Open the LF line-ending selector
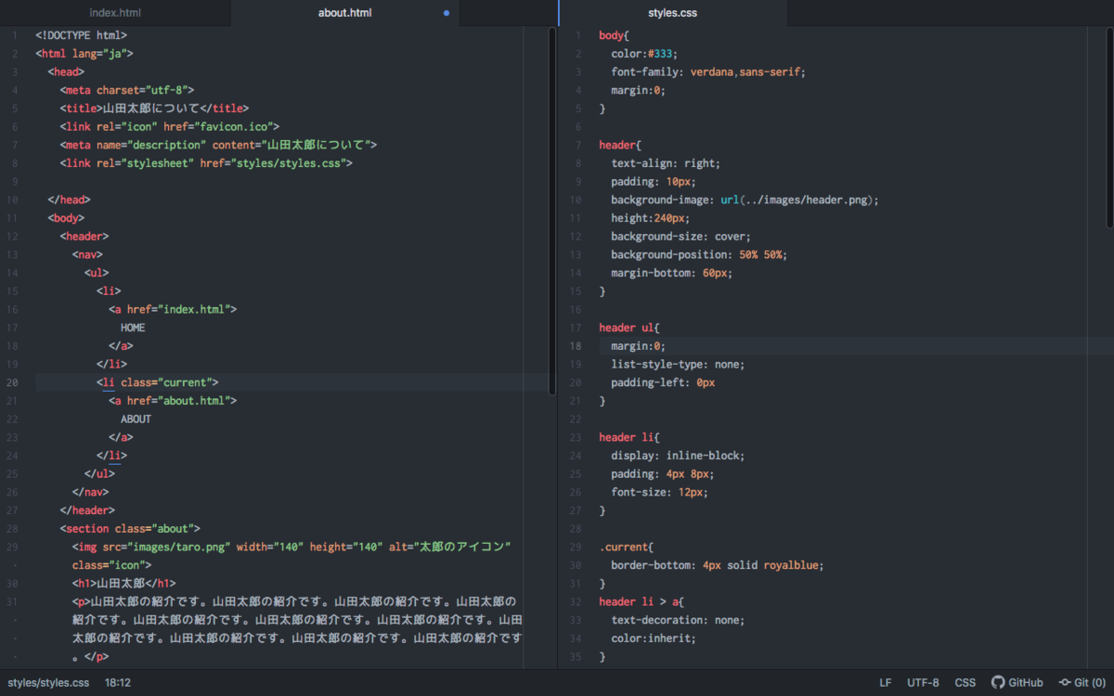The height and width of the screenshot is (696, 1114). pos(885,682)
